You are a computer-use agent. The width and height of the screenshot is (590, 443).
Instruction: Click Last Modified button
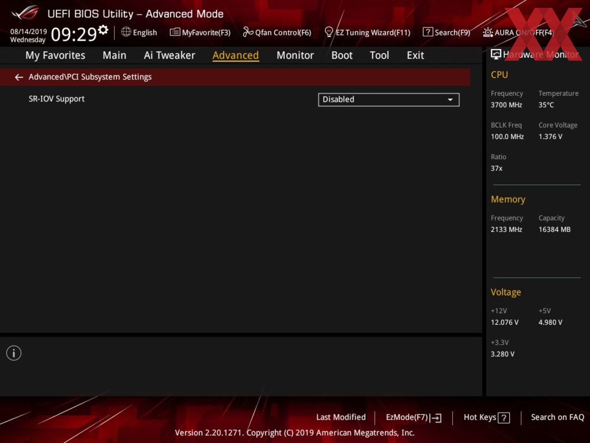click(x=341, y=417)
